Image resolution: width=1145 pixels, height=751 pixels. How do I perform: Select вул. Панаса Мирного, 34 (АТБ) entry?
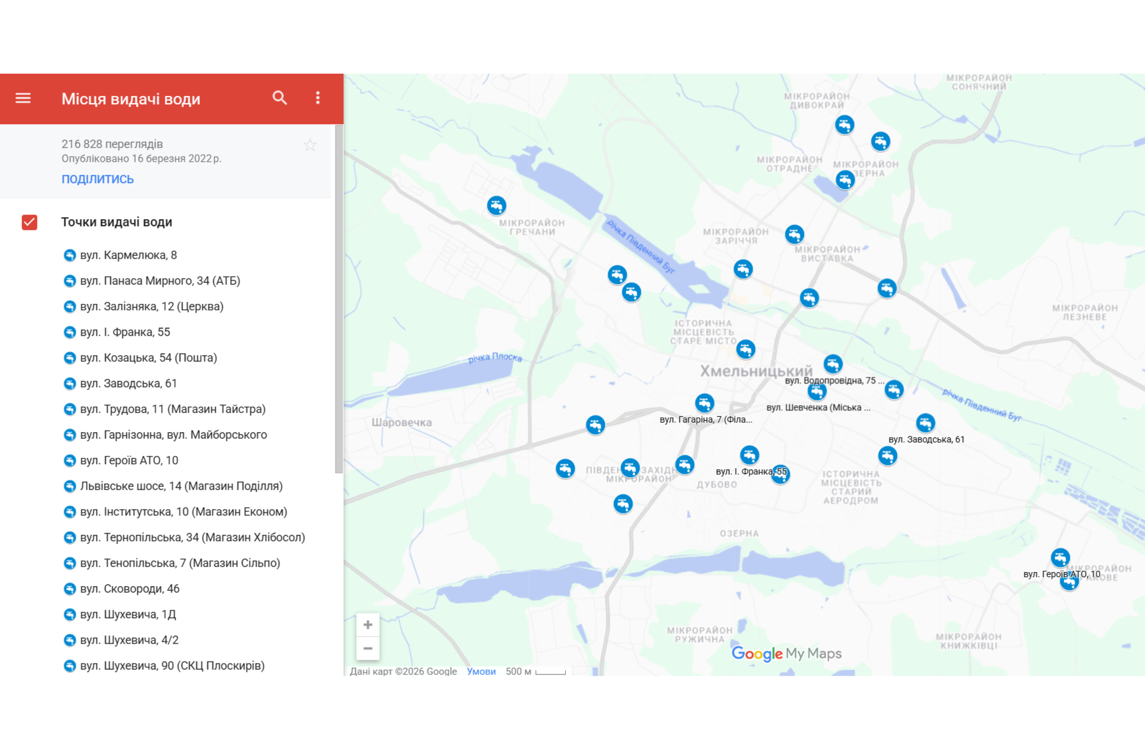coord(160,281)
